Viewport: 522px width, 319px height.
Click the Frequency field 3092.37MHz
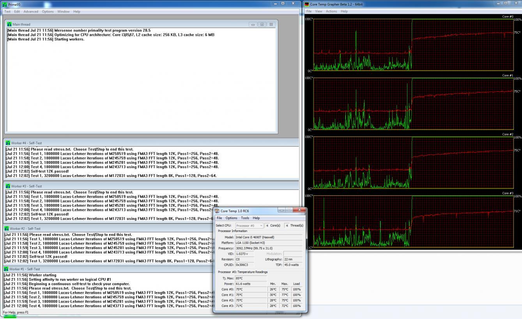tap(269, 248)
